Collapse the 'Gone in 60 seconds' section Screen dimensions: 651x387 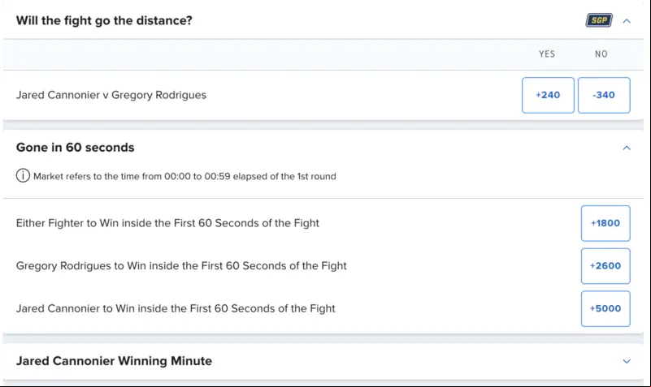627,148
